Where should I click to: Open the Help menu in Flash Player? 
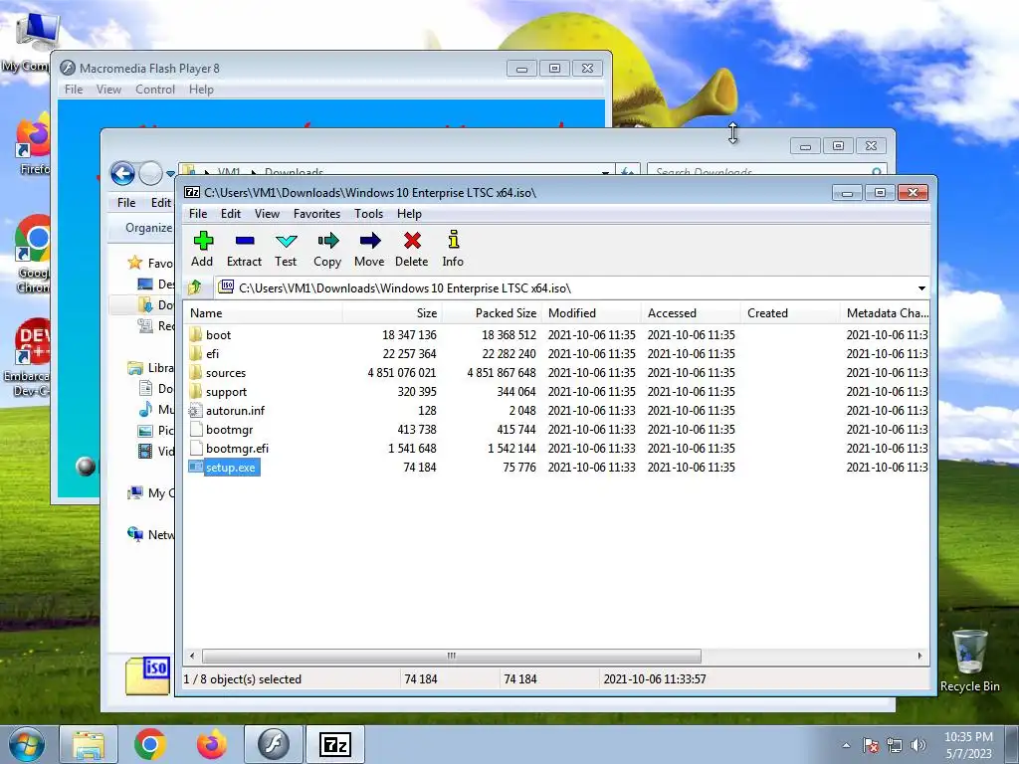[x=201, y=89]
